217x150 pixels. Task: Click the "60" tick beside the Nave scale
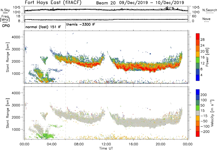pos(194,16)
